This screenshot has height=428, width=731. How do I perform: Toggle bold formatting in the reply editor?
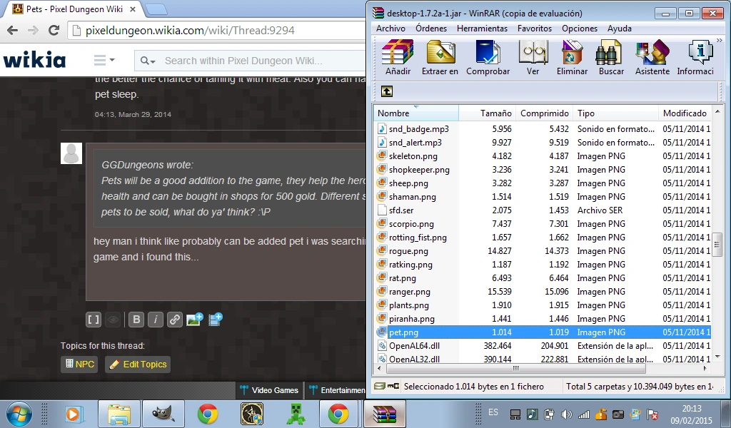pos(136,320)
